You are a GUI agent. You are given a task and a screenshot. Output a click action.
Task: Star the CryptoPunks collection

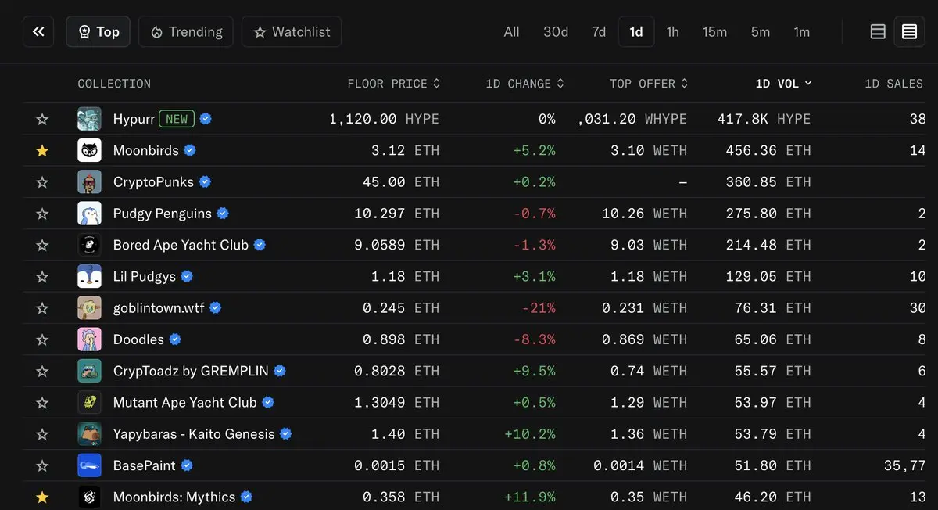(x=42, y=182)
